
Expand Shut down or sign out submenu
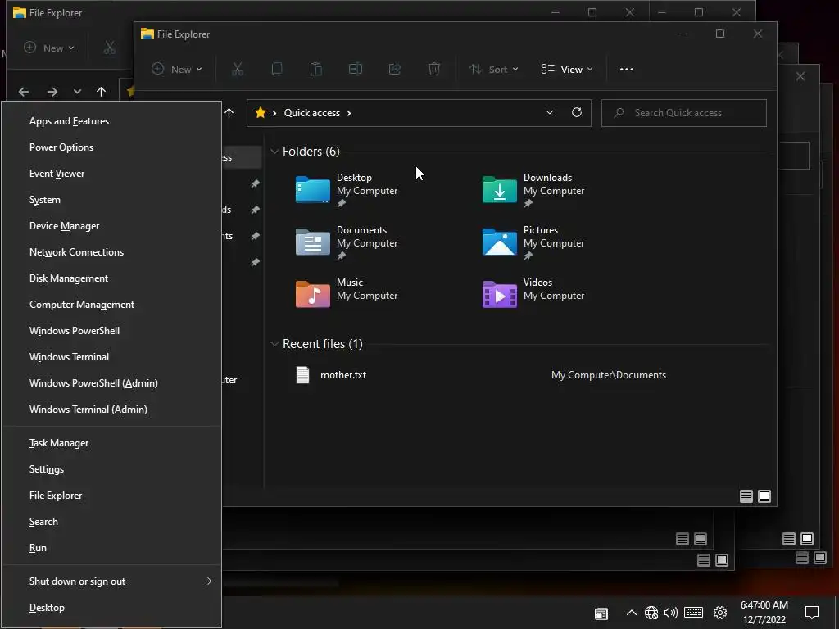pos(111,581)
